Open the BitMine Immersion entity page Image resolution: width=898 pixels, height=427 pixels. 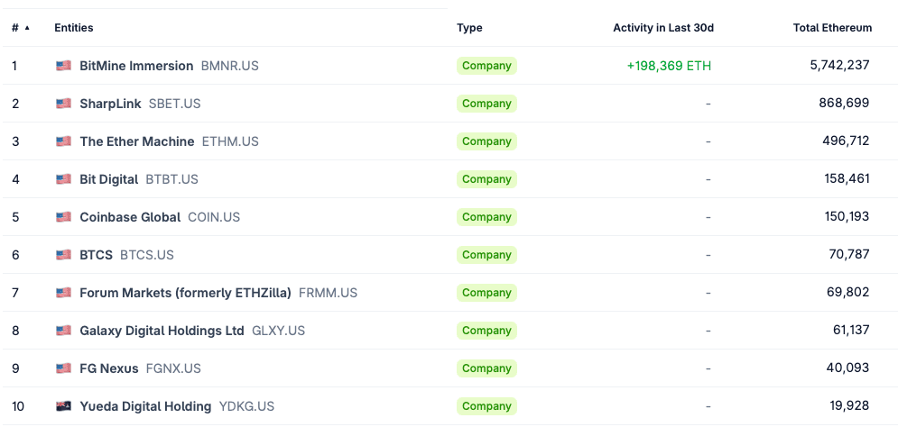(x=136, y=66)
